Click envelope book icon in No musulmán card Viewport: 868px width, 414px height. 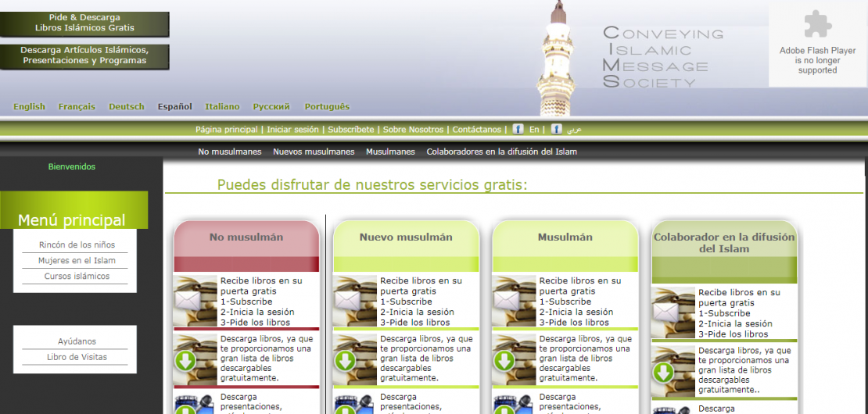tap(195, 301)
